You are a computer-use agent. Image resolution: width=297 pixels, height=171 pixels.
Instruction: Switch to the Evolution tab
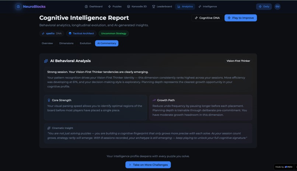pyautogui.click(x=85, y=43)
